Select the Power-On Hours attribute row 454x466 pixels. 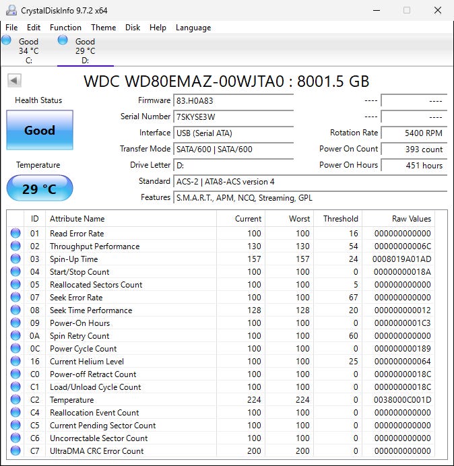(79, 323)
